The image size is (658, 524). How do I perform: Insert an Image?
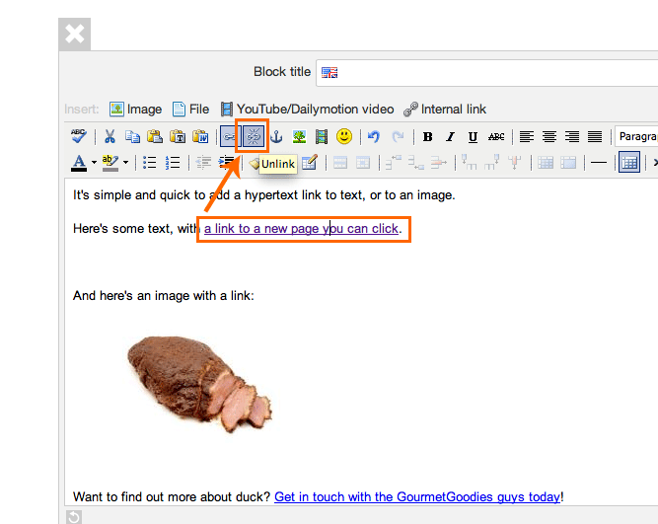pos(135,110)
